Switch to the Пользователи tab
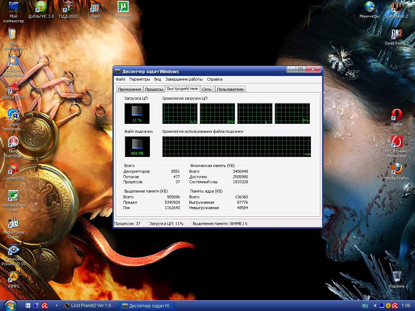The height and width of the screenshot is (311, 415). pyautogui.click(x=230, y=89)
